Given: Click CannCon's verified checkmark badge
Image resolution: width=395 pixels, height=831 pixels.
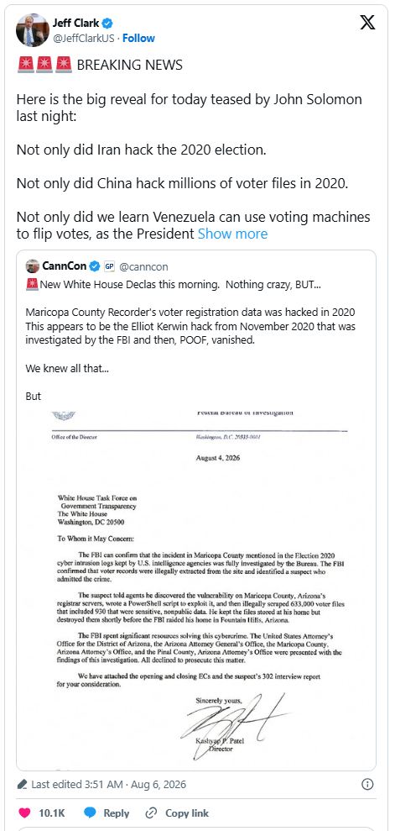Looking at the screenshot, I should (95, 266).
